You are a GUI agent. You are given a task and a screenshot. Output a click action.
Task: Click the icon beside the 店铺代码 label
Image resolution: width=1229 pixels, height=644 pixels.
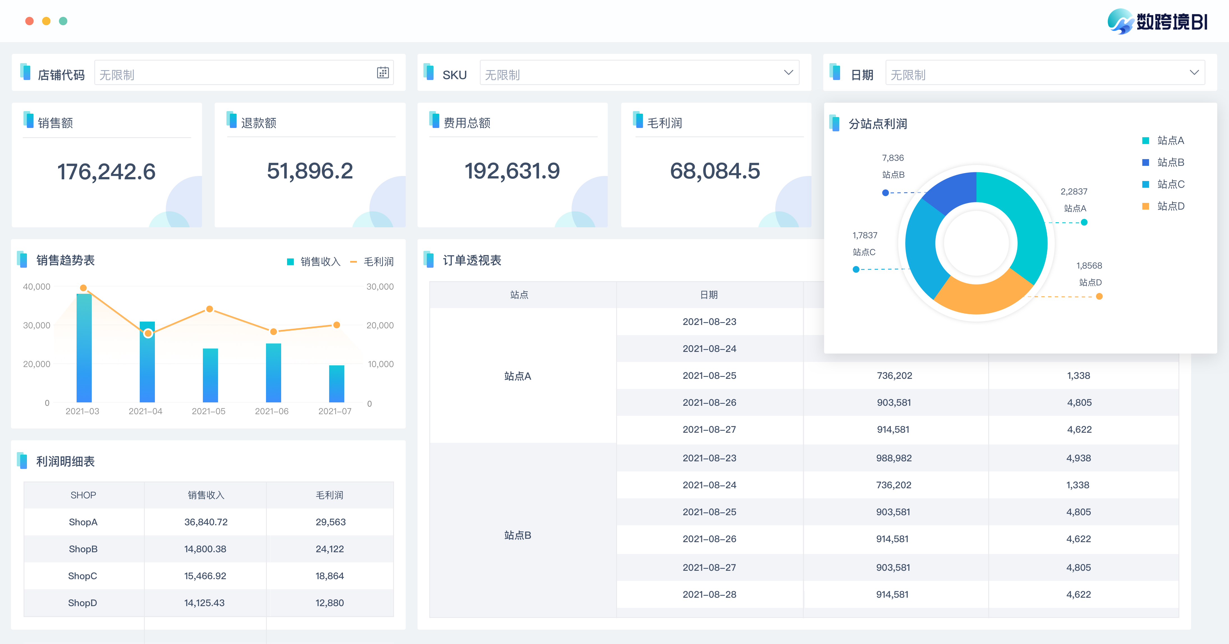tap(25, 72)
